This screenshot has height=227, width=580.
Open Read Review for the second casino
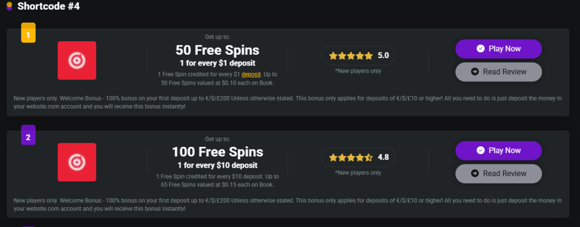[498, 173]
